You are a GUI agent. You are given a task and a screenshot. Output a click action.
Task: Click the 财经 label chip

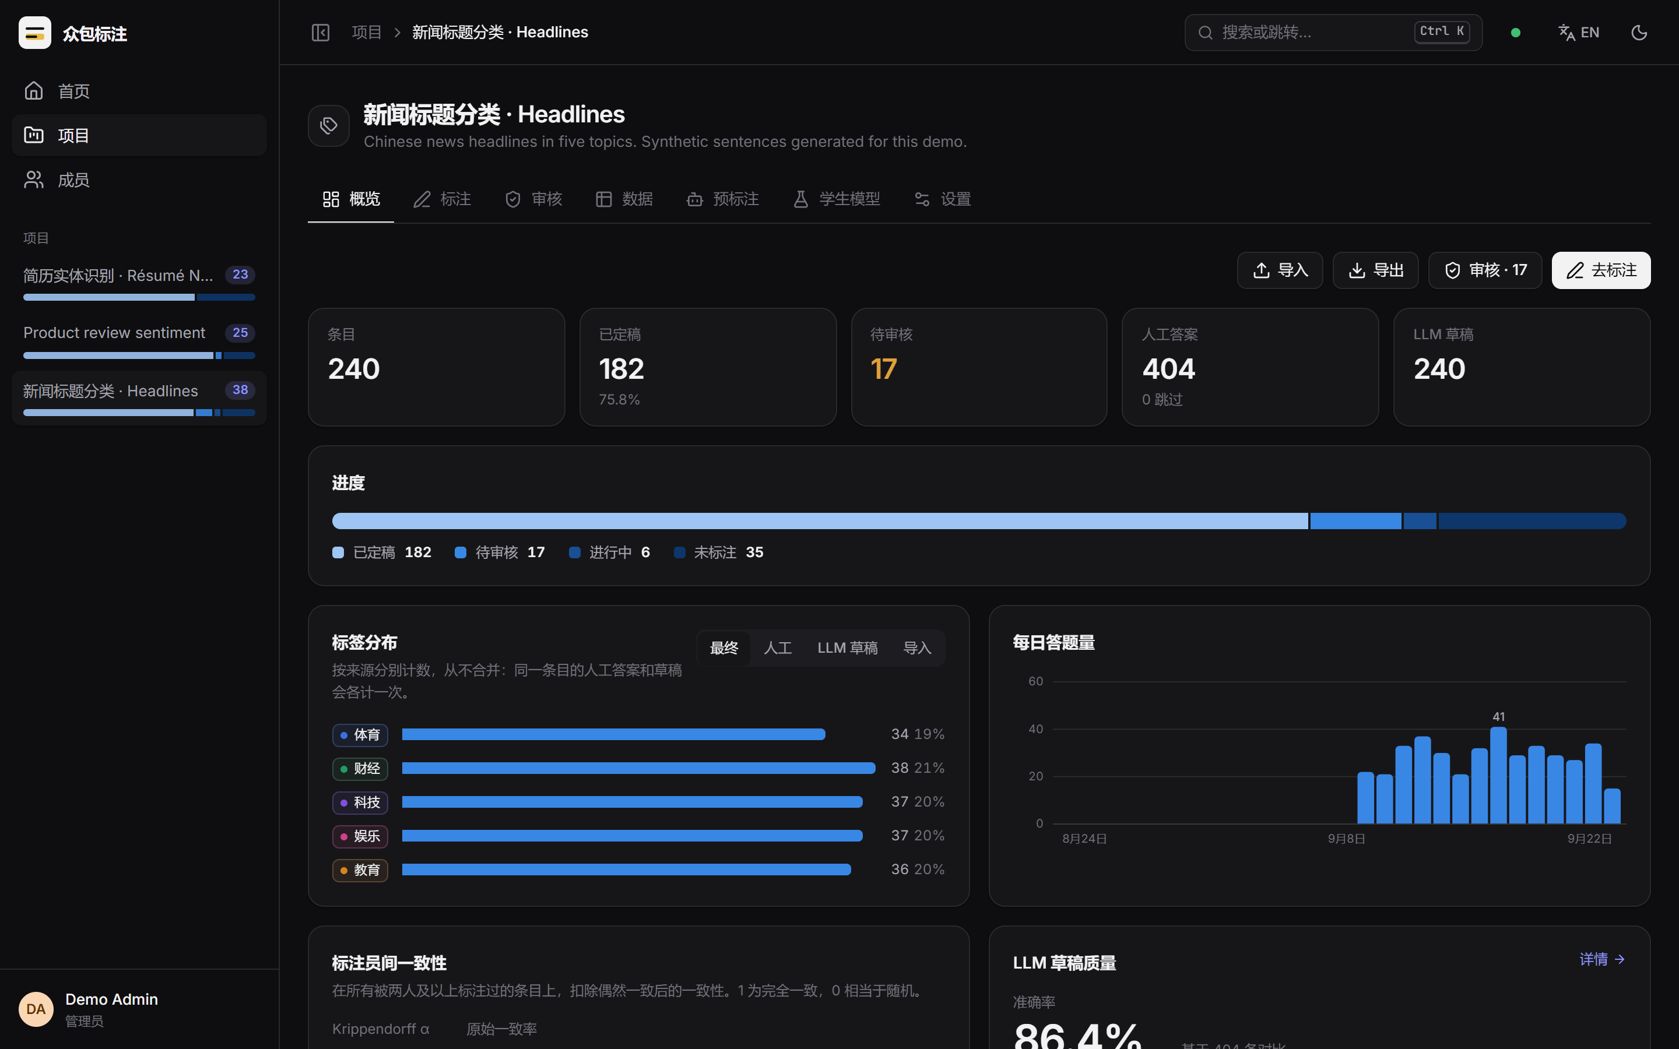360,769
